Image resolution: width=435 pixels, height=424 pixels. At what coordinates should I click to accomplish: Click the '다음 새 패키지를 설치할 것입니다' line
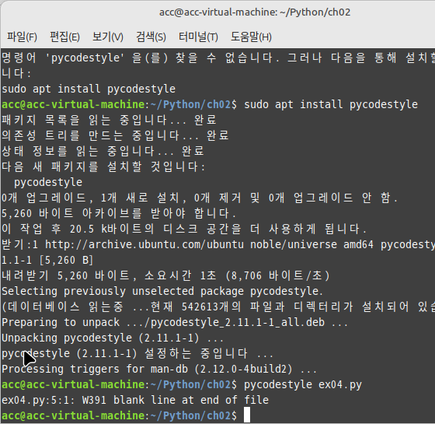pyautogui.click(x=103, y=166)
